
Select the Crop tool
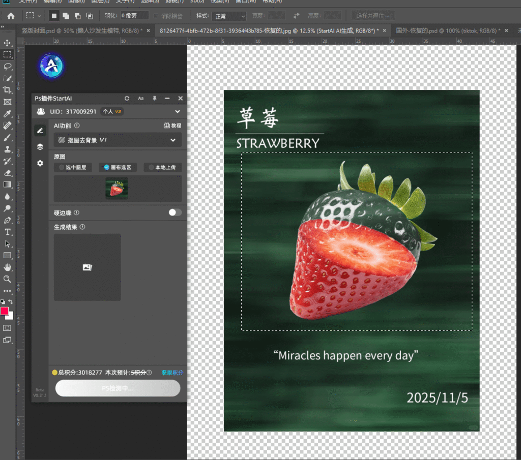7,90
